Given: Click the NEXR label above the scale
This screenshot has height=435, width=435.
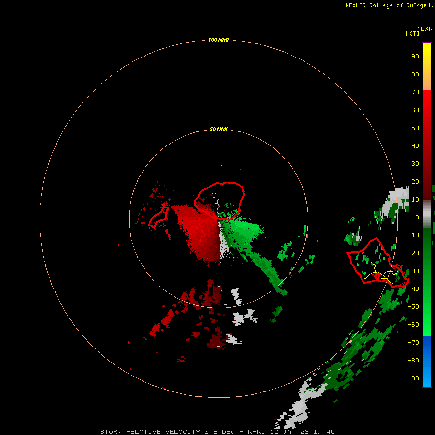Looking at the screenshot, I should [x=425, y=29].
